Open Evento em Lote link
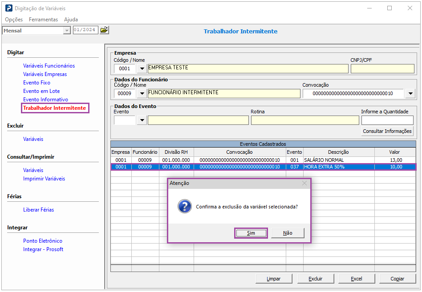422x292 pixels. (x=41, y=91)
